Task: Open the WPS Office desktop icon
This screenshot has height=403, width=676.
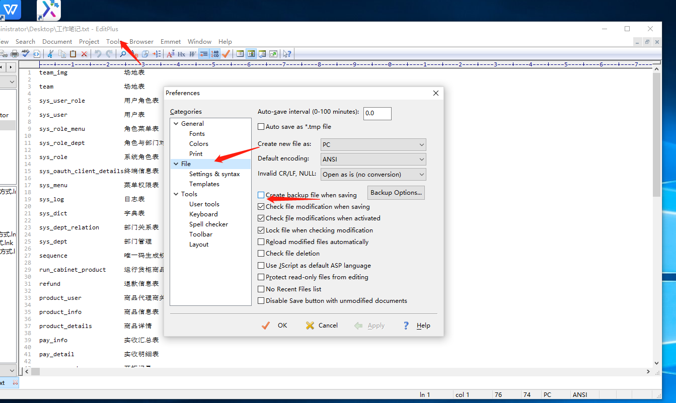Action: pos(10,10)
